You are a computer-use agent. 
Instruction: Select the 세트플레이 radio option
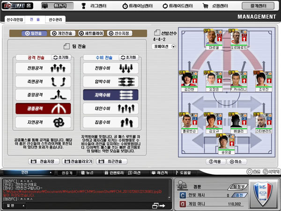click(92, 33)
